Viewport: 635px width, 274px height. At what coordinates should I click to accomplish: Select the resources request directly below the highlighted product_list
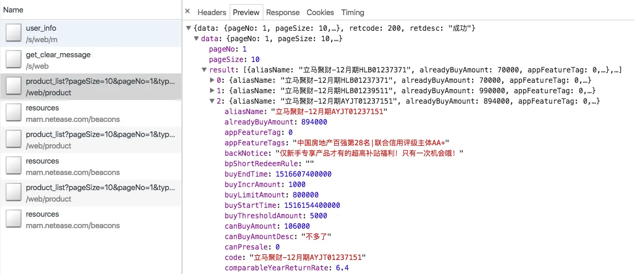pos(91,113)
